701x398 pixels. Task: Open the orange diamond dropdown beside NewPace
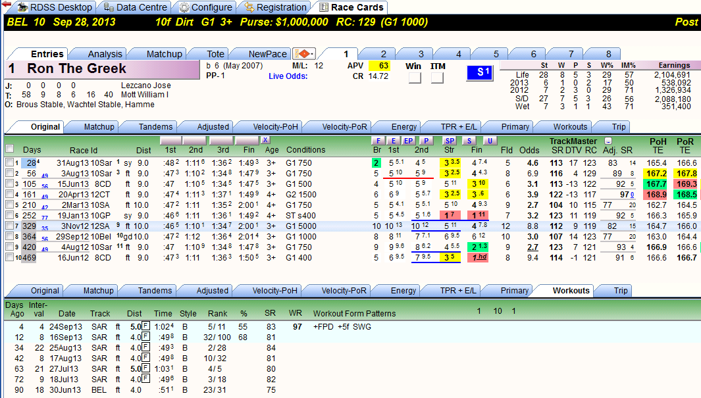(304, 54)
